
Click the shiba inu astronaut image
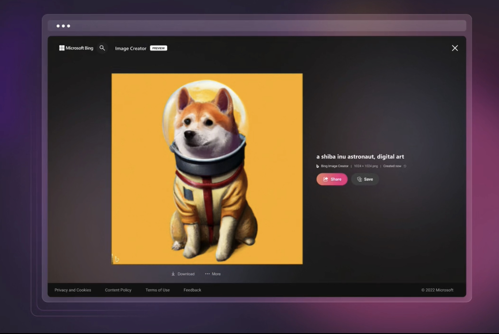[207, 169]
